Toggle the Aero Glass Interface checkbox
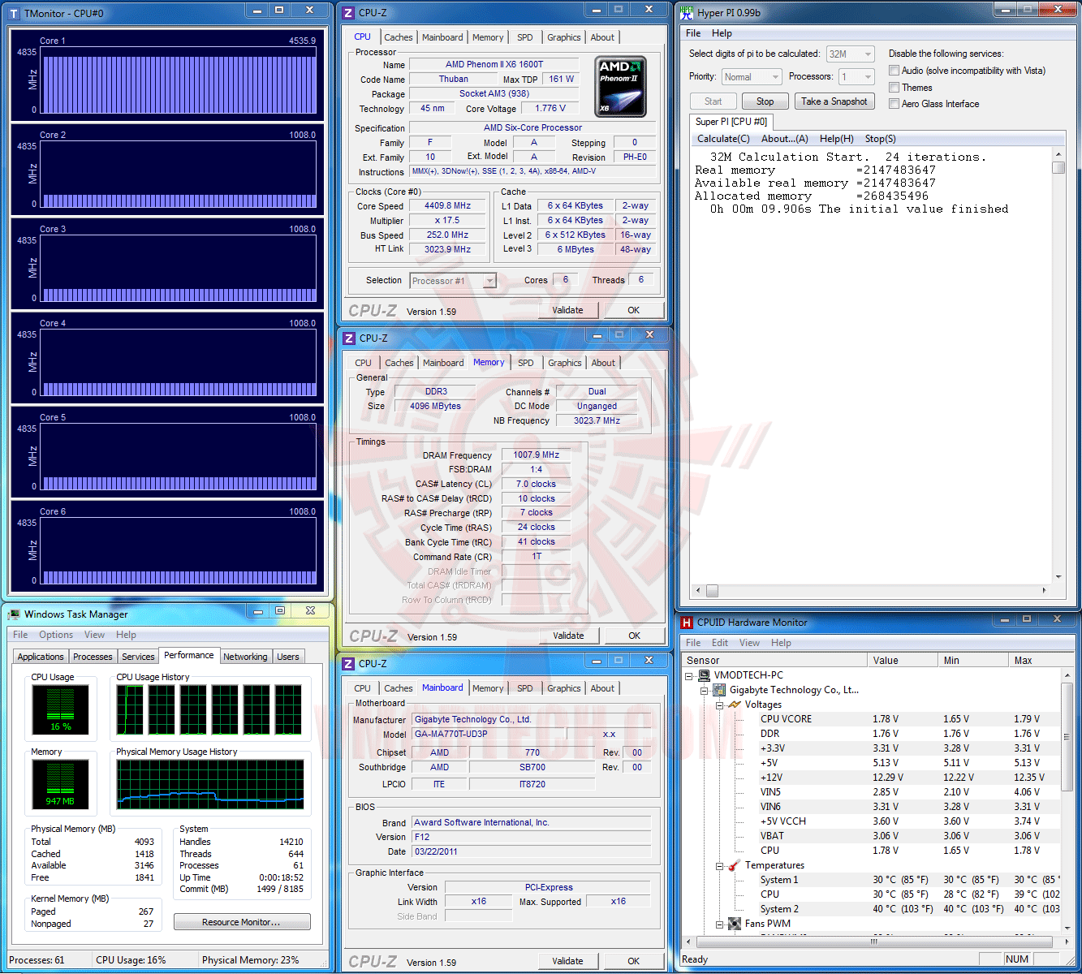This screenshot has height=974, width=1082. (x=894, y=104)
